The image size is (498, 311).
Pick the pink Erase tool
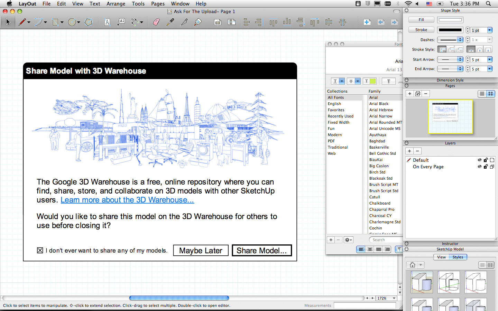pyautogui.click(x=156, y=22)
